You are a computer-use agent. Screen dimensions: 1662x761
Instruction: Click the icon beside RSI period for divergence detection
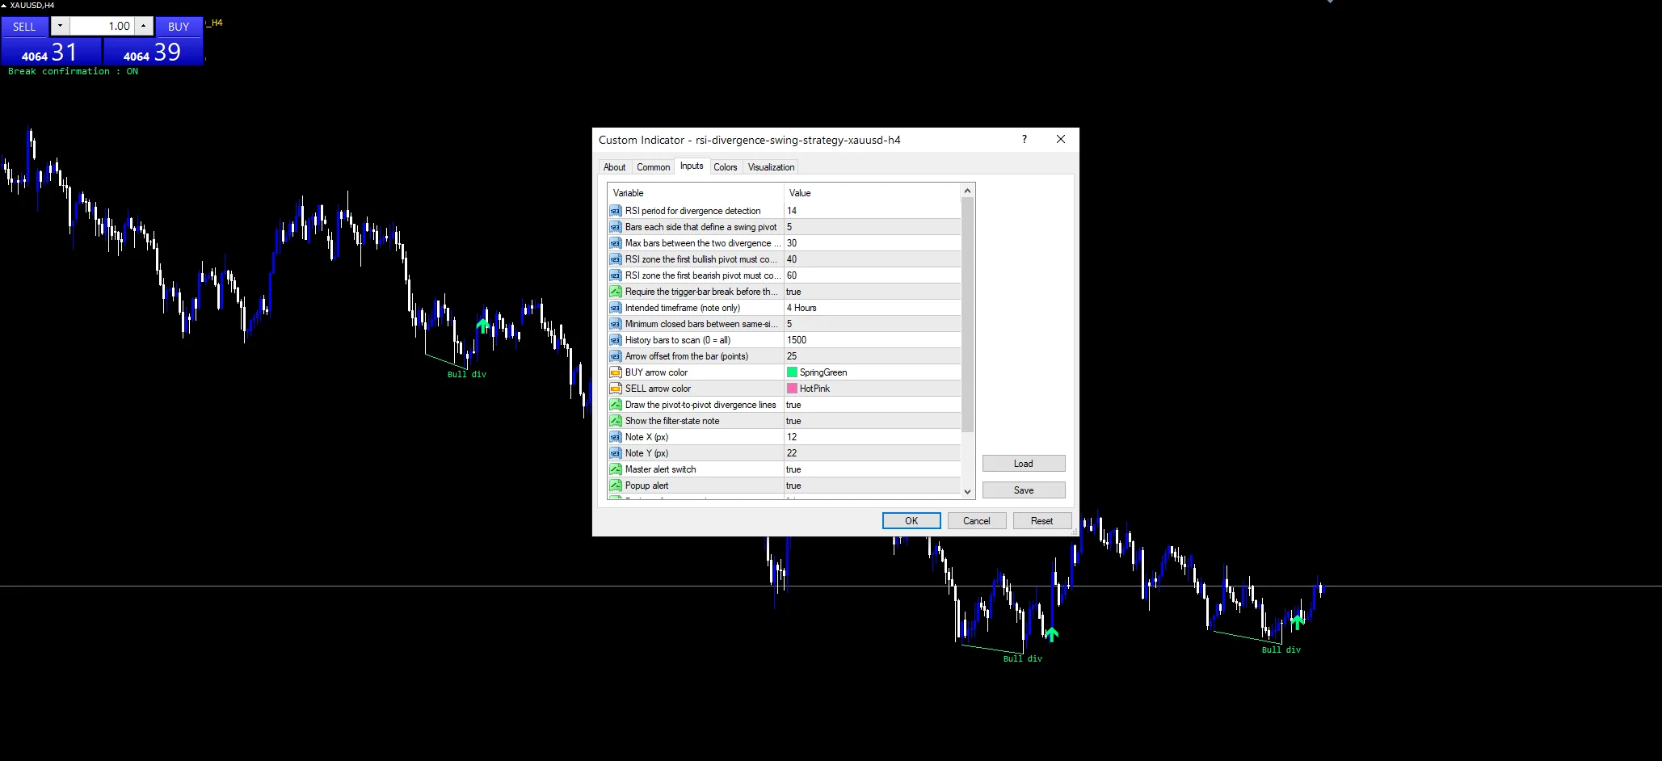point(616,211)
